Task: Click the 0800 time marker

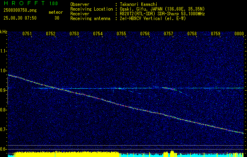Action: coord(239,34)
